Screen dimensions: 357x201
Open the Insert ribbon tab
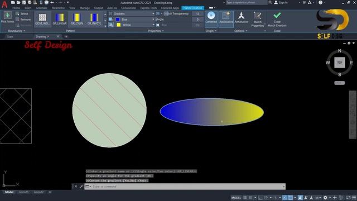coord(28,8)
